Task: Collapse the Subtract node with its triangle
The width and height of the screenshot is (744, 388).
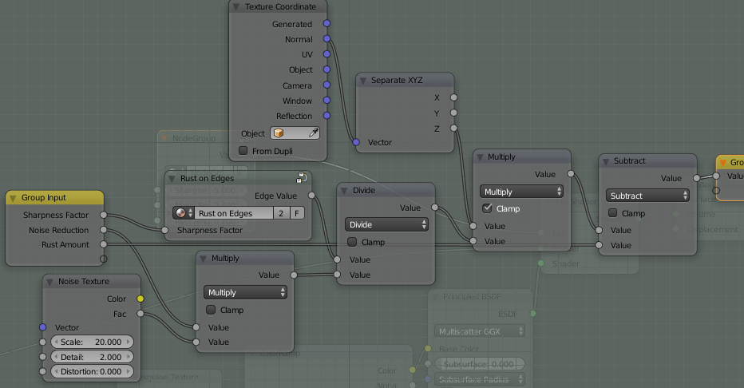Action: (x=606, y=161)
